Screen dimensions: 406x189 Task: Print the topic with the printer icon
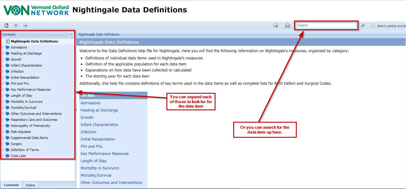click(x=287, y=26)
